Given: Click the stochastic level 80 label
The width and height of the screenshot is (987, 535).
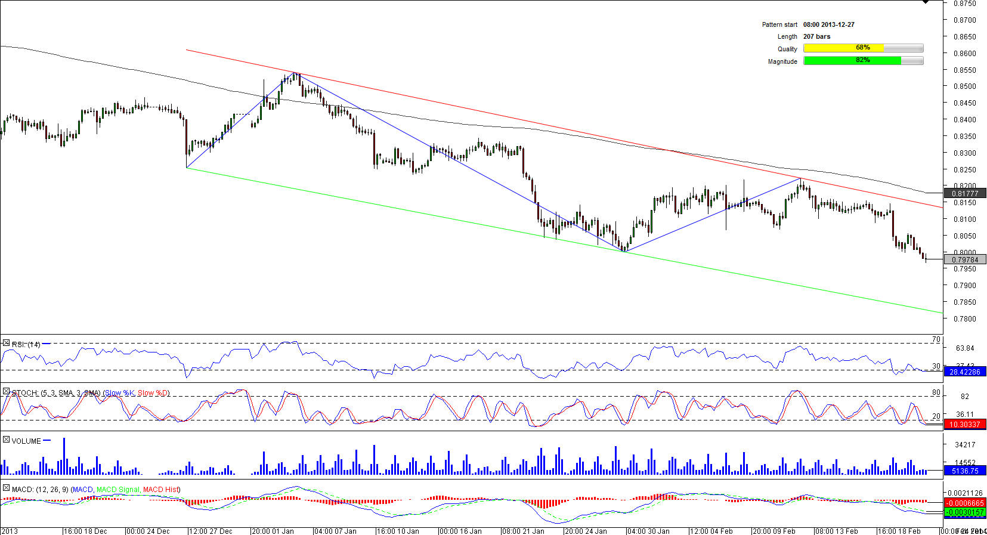Looking at the screenshot, I should pos(936,392).
